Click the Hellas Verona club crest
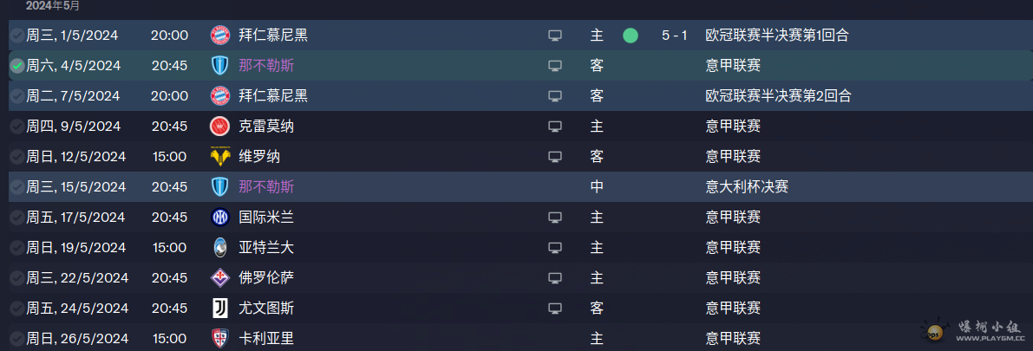This screenshot has width=1033, height=351. tap(219, 157)
